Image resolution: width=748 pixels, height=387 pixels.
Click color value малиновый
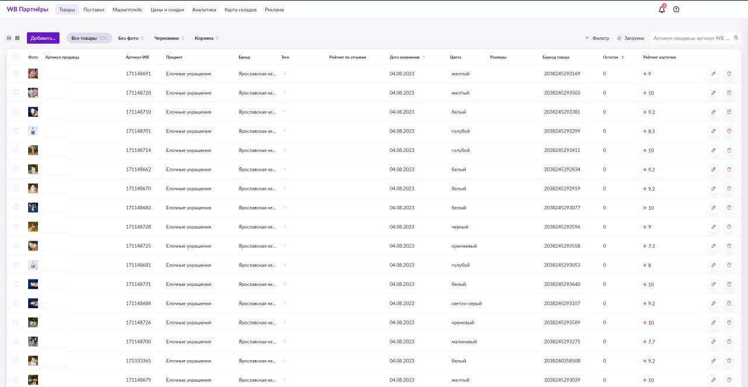(465, 342)
